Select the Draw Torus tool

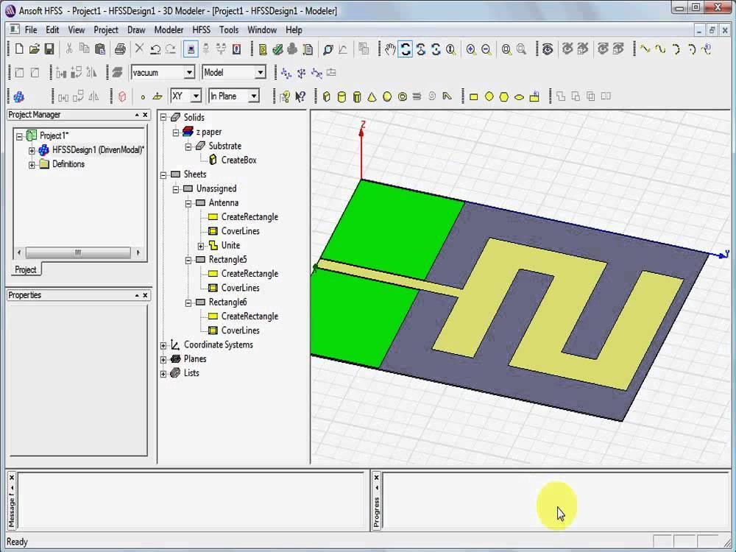(x=403, y=96)
